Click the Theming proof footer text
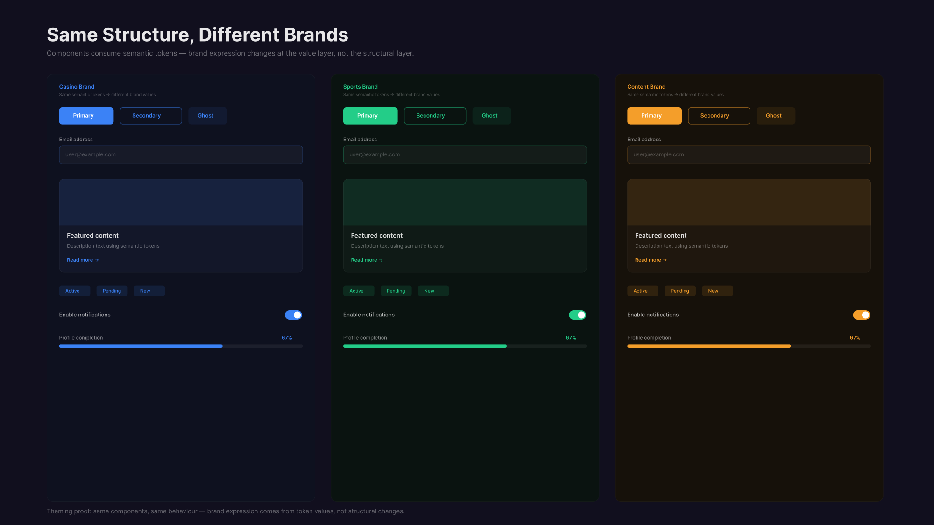 226,511
